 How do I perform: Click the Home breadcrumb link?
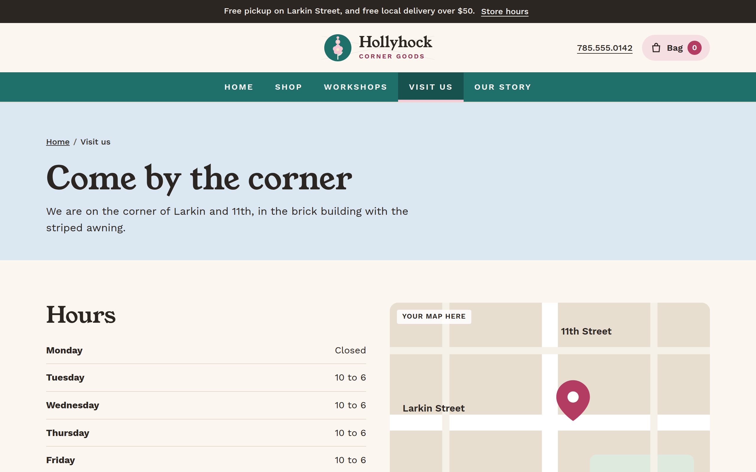click(58, 142)
